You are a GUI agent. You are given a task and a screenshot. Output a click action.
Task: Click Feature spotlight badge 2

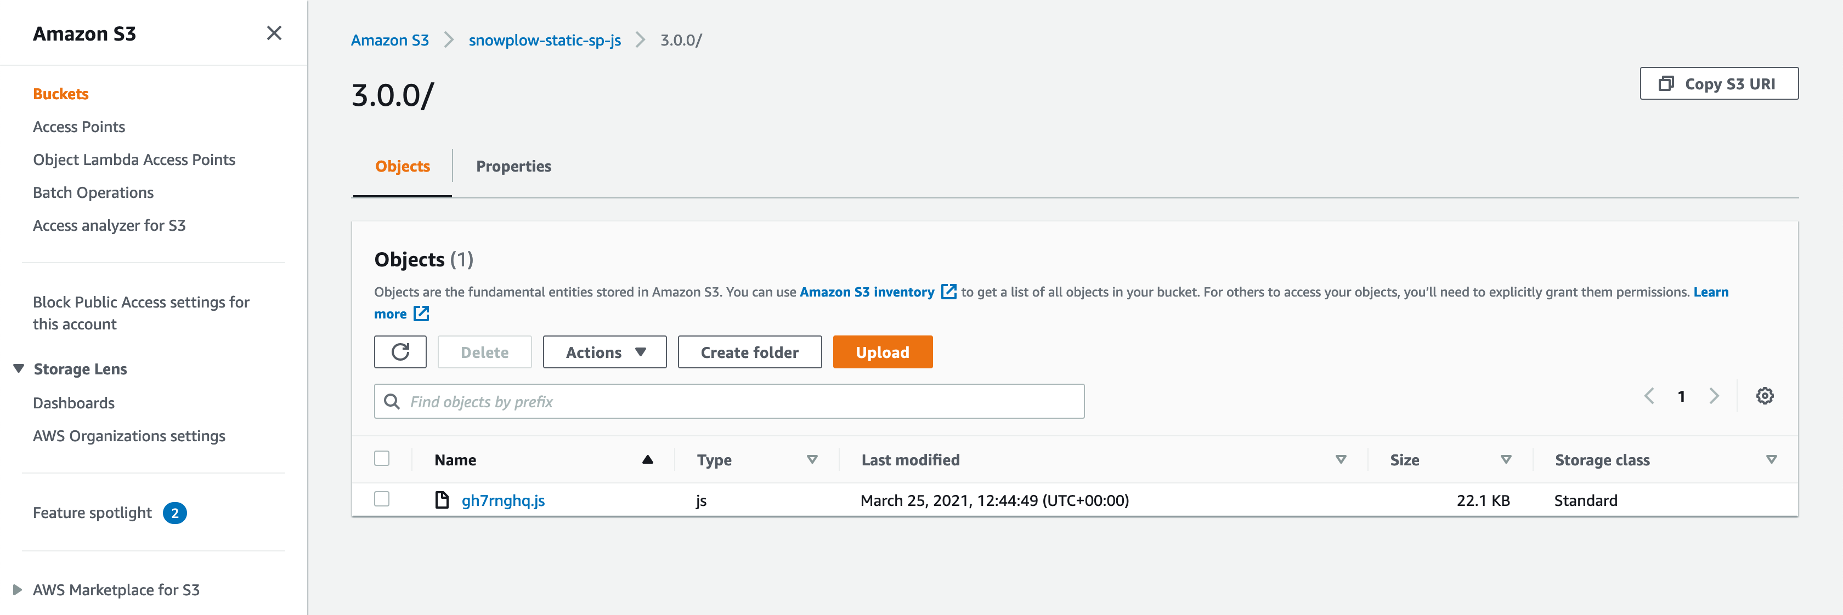click(x=174, y=512)
